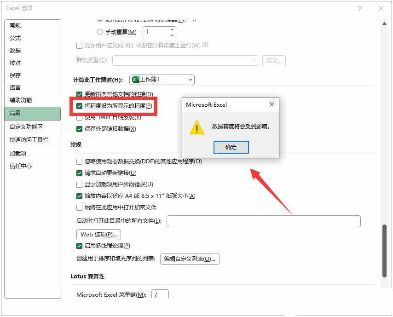
Task: Click the help question mark icon
Action: (x=359, y=9)
